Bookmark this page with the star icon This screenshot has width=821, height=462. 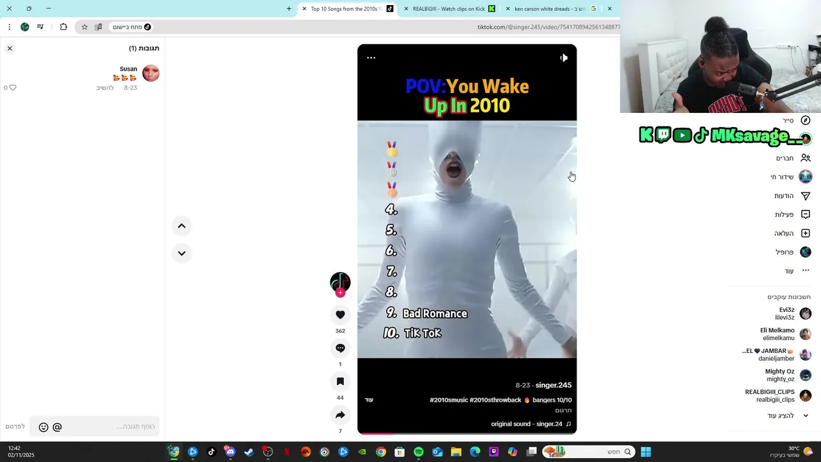point(84,27)
